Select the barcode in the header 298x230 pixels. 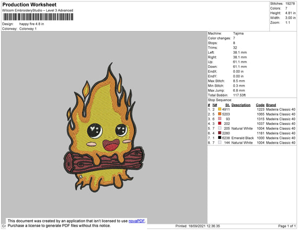click(38, 17)
